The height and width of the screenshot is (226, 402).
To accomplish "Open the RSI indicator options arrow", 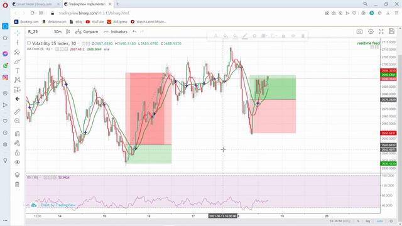I will tap(40, 177).
